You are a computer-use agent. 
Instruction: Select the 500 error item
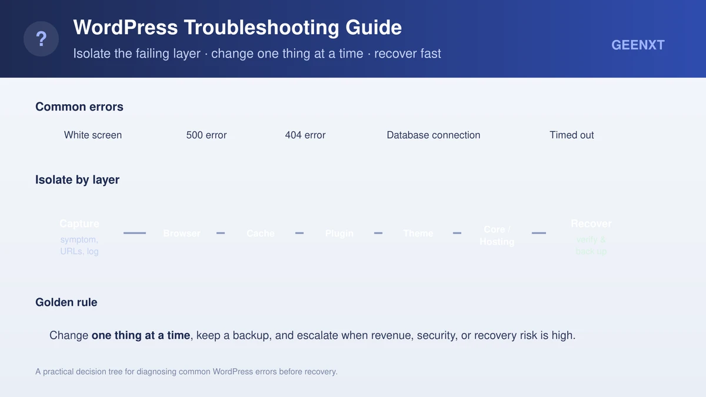(207, 135)
